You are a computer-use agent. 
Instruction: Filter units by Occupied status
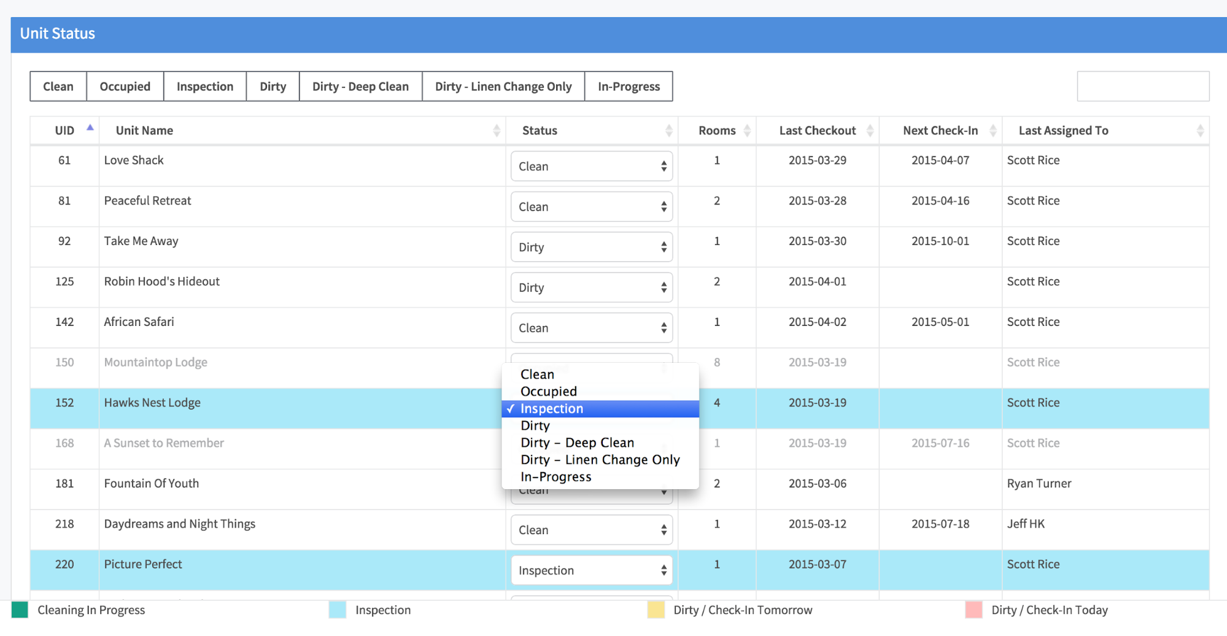coord(125,87)
